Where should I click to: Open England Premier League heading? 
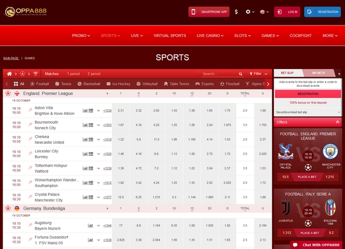tap(48, 94)
